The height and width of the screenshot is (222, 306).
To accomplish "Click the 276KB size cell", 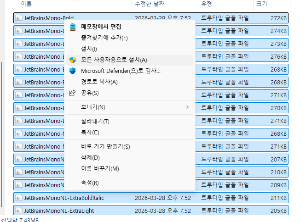I will (x=278, y=56).
